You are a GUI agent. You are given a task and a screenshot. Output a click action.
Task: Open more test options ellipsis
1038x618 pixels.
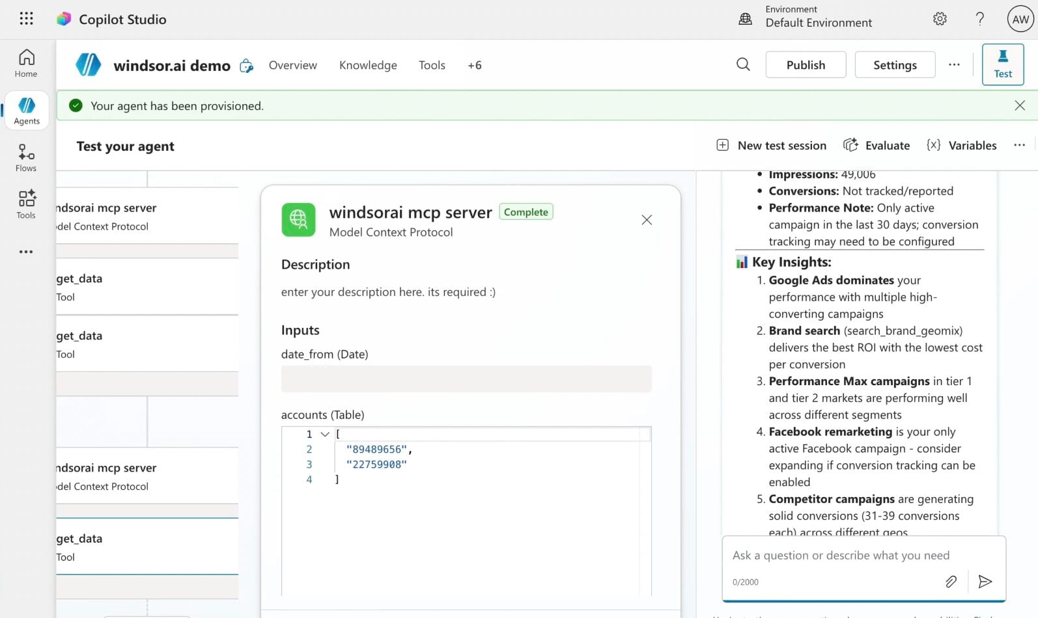pos(1019,145)
